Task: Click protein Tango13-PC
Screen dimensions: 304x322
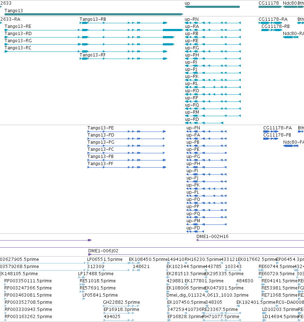Action: 126,153
